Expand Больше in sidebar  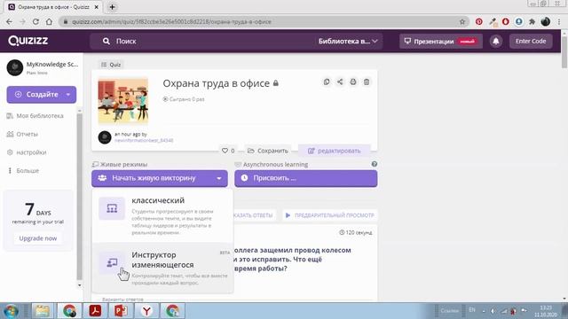[x=24, y=171]
